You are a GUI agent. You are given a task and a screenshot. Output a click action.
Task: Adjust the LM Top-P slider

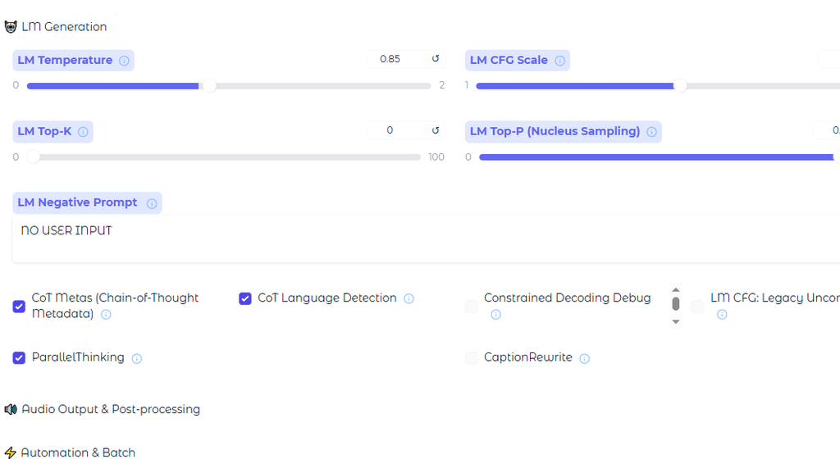pos(659,157)
